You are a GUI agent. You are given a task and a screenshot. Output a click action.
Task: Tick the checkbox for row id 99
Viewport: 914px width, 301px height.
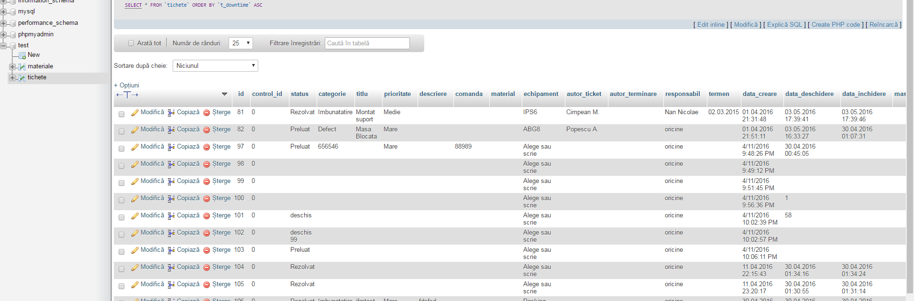tap(121, 183)
